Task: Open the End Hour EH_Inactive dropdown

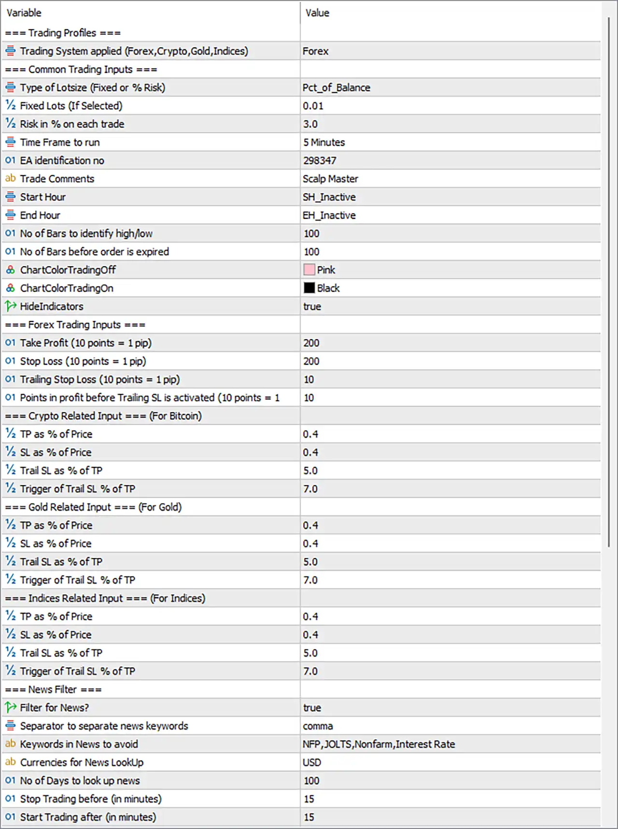Action: (450, 215)
